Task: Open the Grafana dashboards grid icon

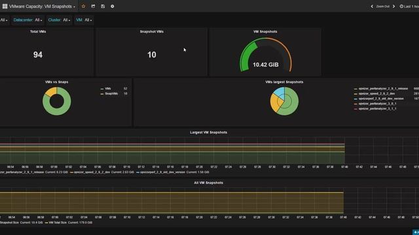Action: click(5, 6)
